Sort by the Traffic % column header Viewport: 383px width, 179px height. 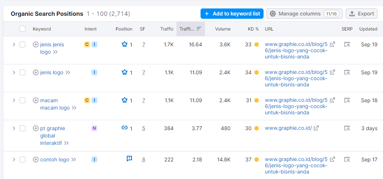coord(191,29)
